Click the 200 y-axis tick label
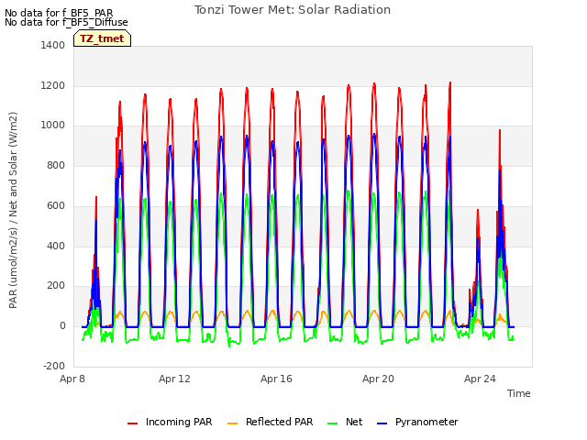 pos(56,286)
